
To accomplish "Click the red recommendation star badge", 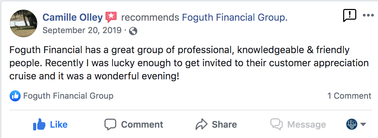I will click(111, 17).
